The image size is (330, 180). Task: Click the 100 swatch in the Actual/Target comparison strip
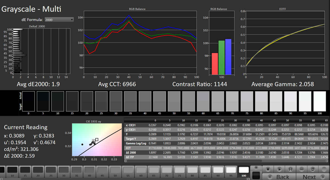click(320, 102)
